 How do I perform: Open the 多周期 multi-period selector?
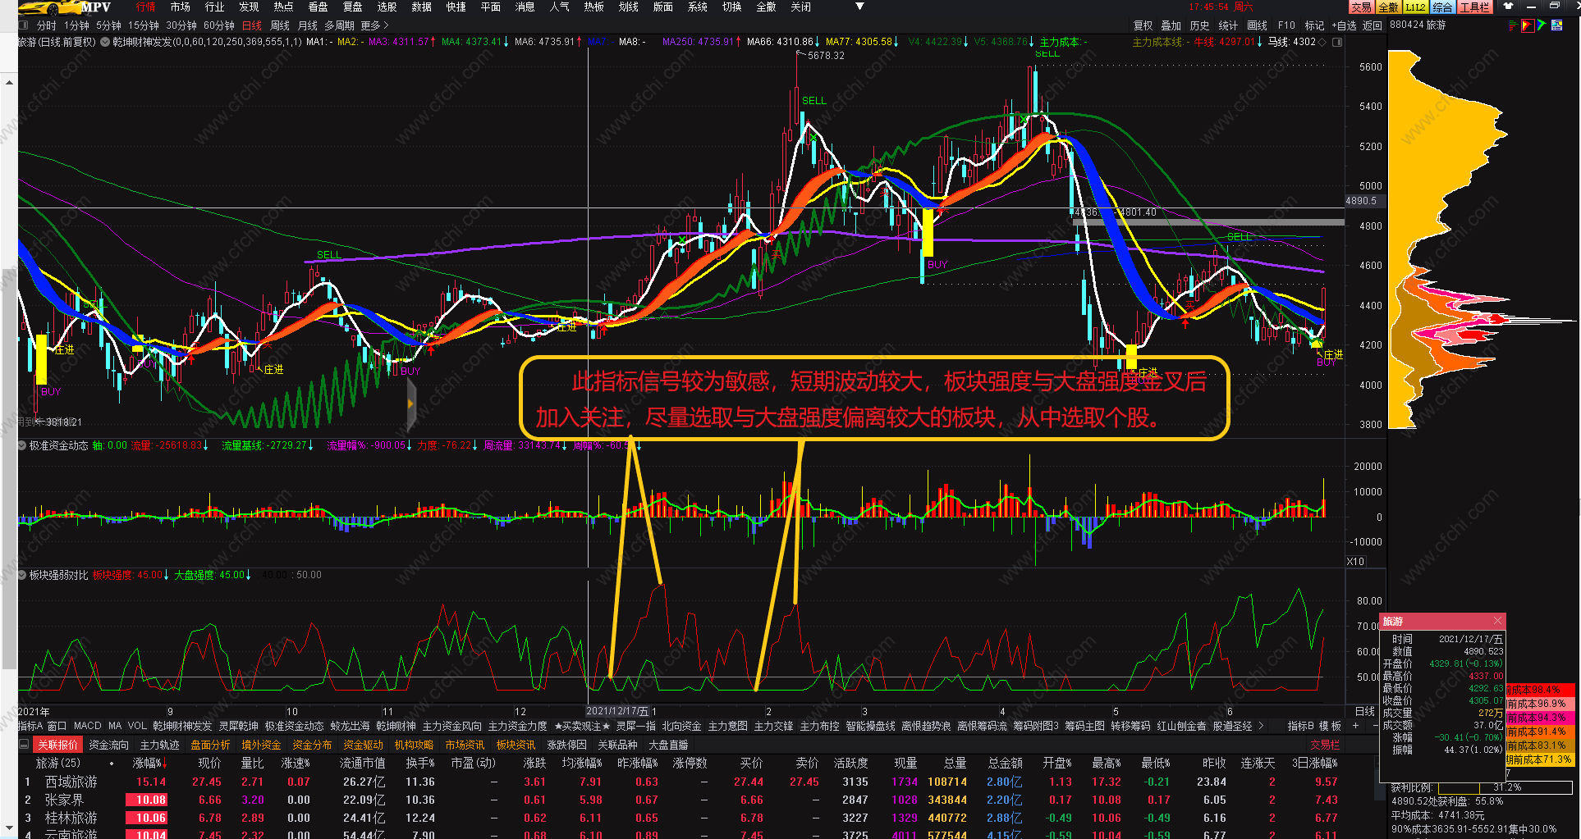(339, 25)
